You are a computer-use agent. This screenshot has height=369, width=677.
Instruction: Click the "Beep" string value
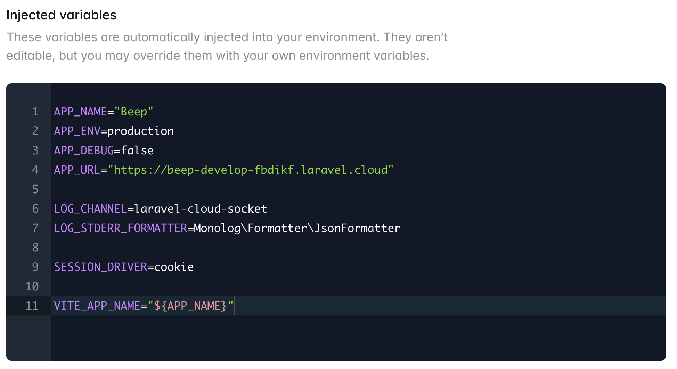click(x=134, y=112)
